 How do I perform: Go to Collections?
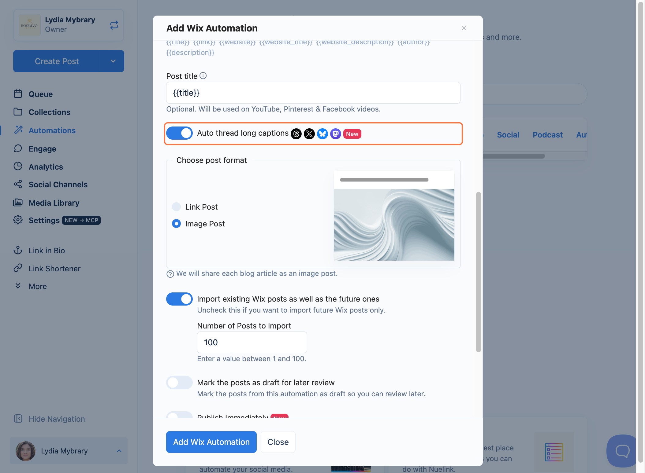(x=50, y=112)
